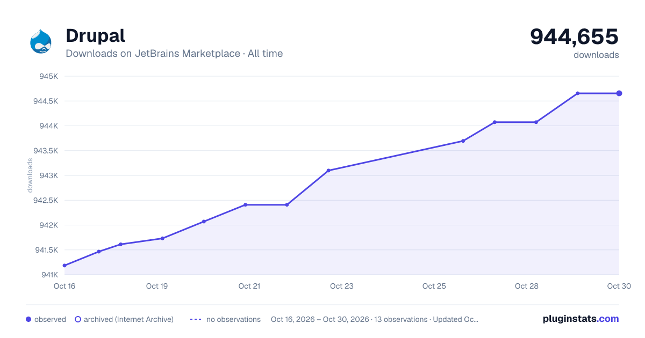Click the 944,655 total downloads figure
Image resolution: width=645 pixels, height=338 pixels.
[575, 36]
